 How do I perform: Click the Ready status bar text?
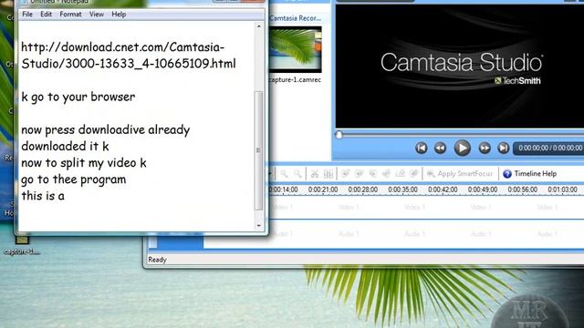click(157, 260)
